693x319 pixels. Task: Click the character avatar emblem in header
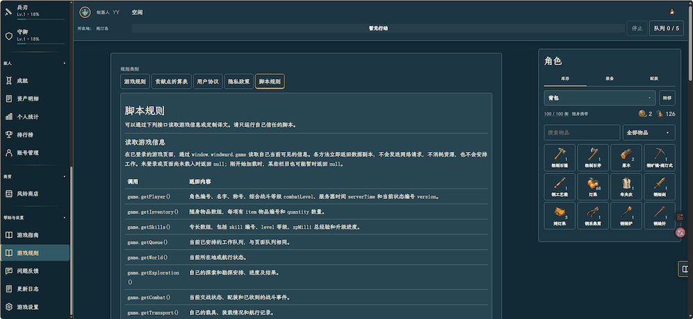point(85,12)
